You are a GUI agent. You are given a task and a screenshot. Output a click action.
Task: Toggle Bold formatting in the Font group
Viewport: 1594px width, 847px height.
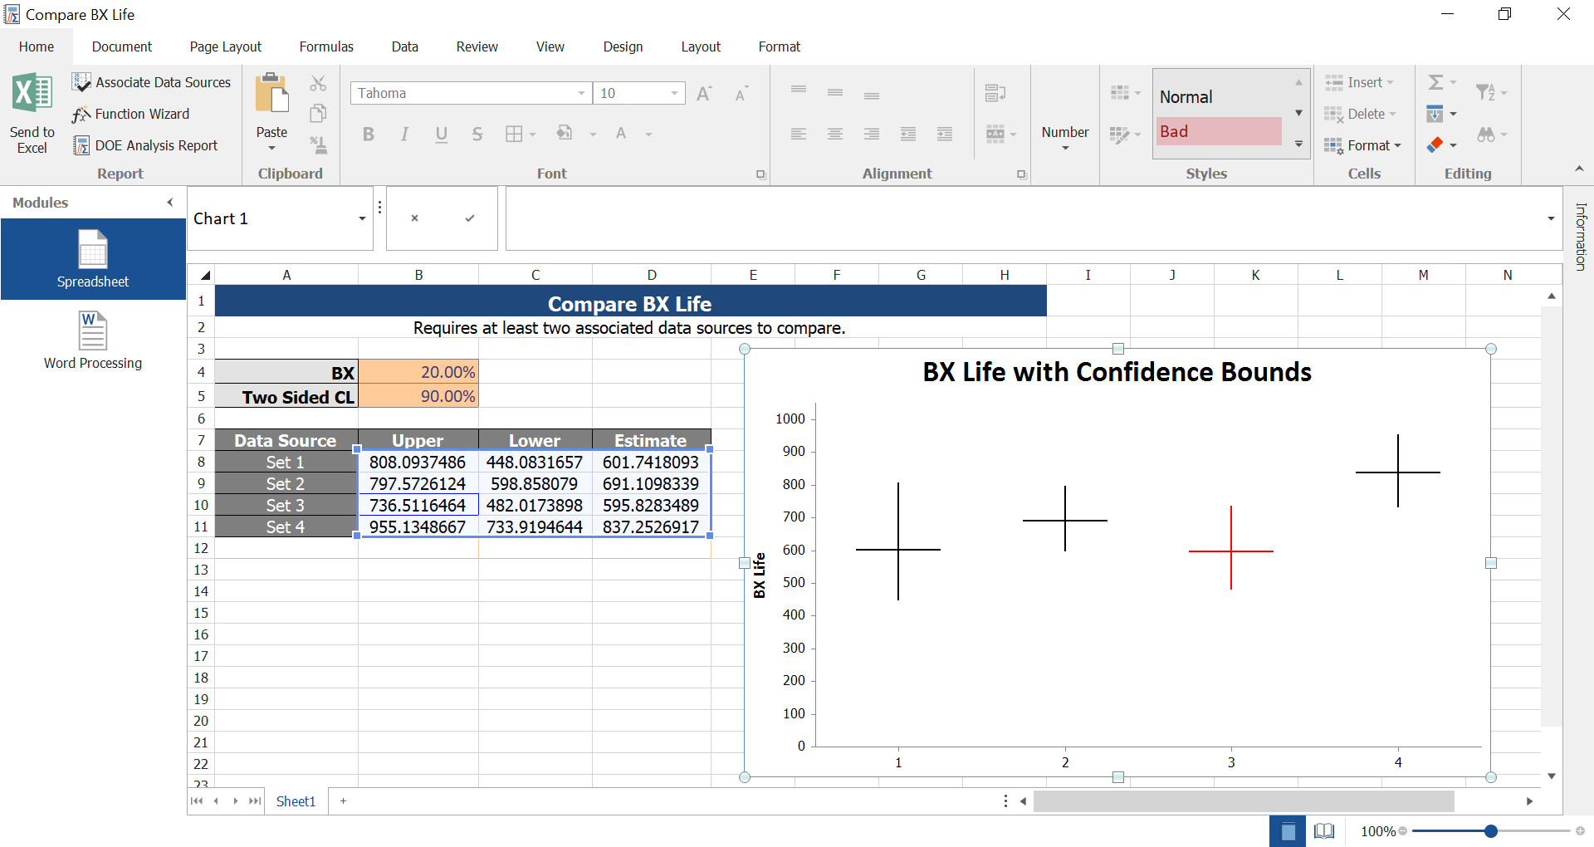pos(369,134)
